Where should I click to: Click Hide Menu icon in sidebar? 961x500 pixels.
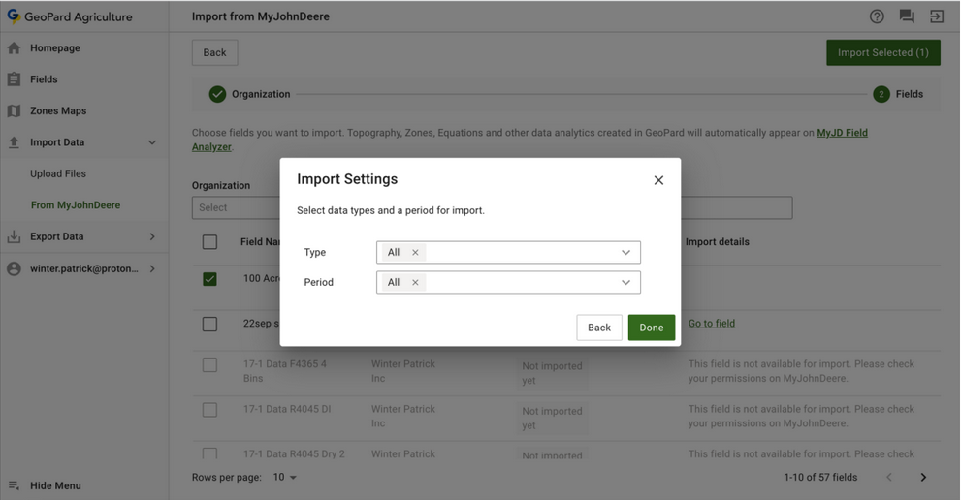click(x=14, y=485)
